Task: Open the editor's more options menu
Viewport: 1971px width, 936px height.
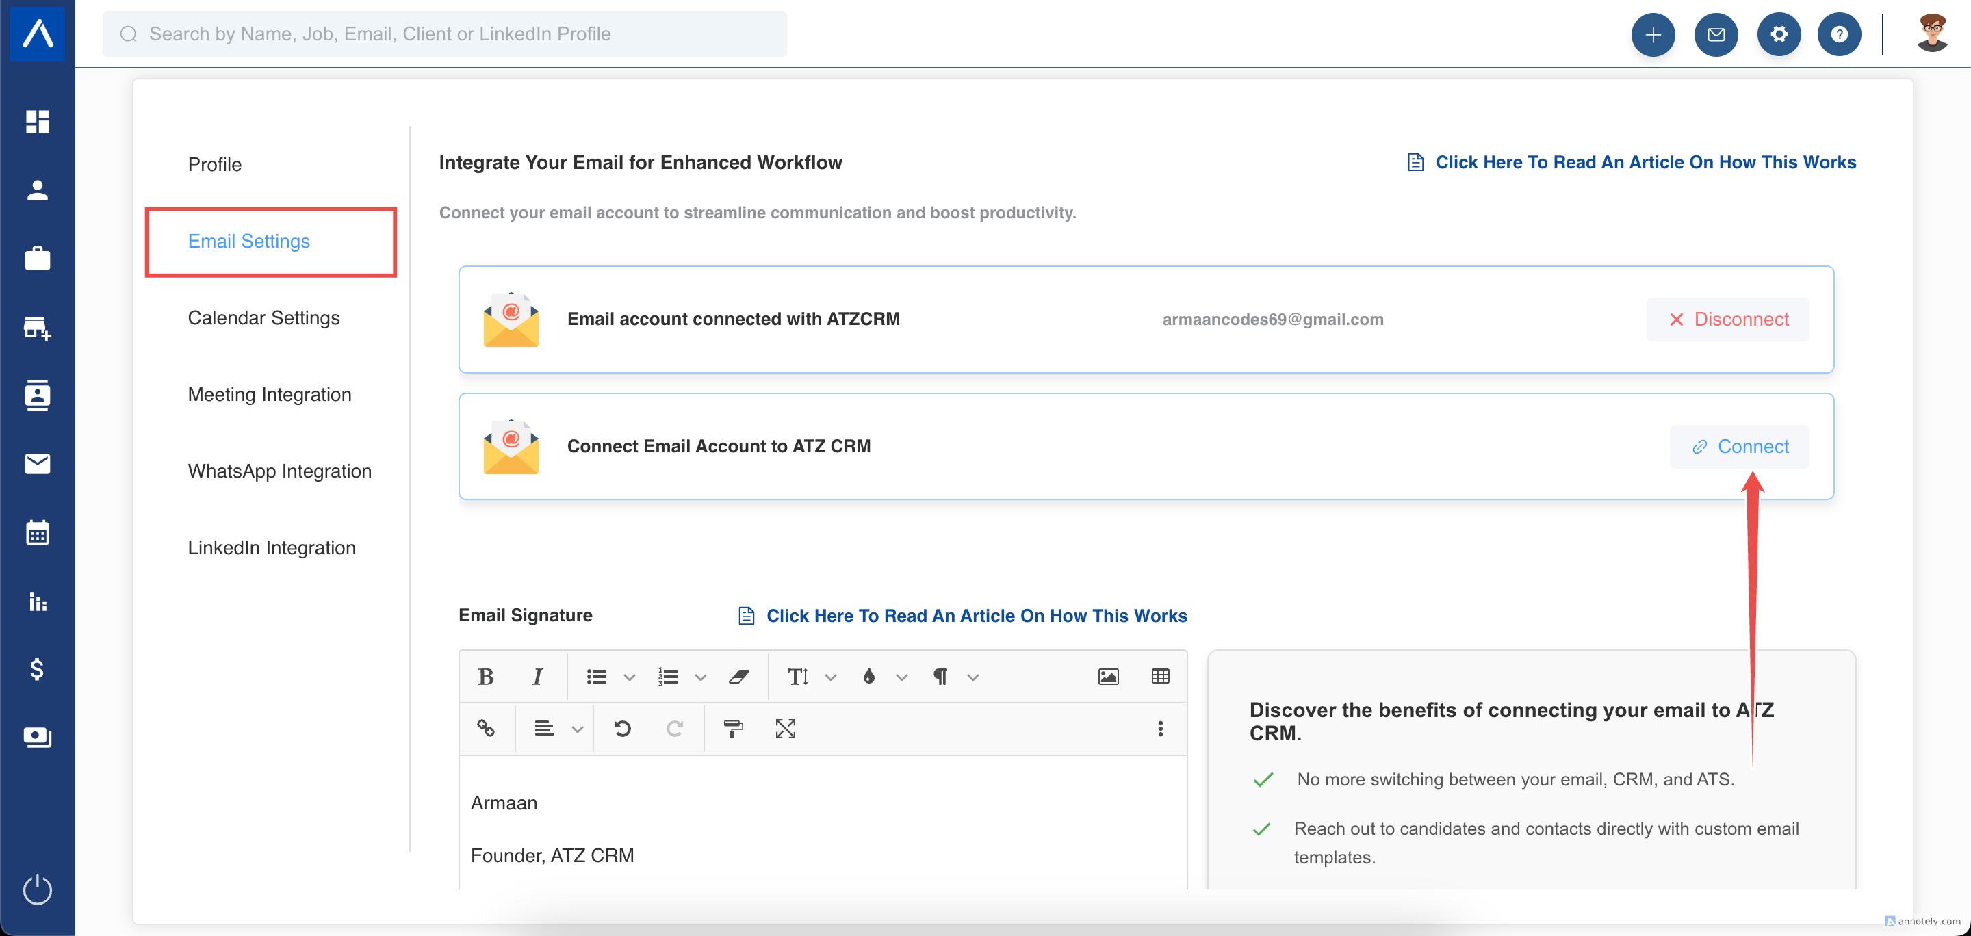Action: (1161, 729)
